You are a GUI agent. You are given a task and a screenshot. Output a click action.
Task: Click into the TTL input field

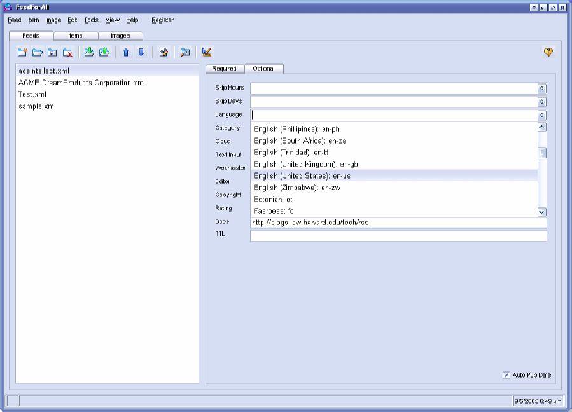click(x=398, y=236)
